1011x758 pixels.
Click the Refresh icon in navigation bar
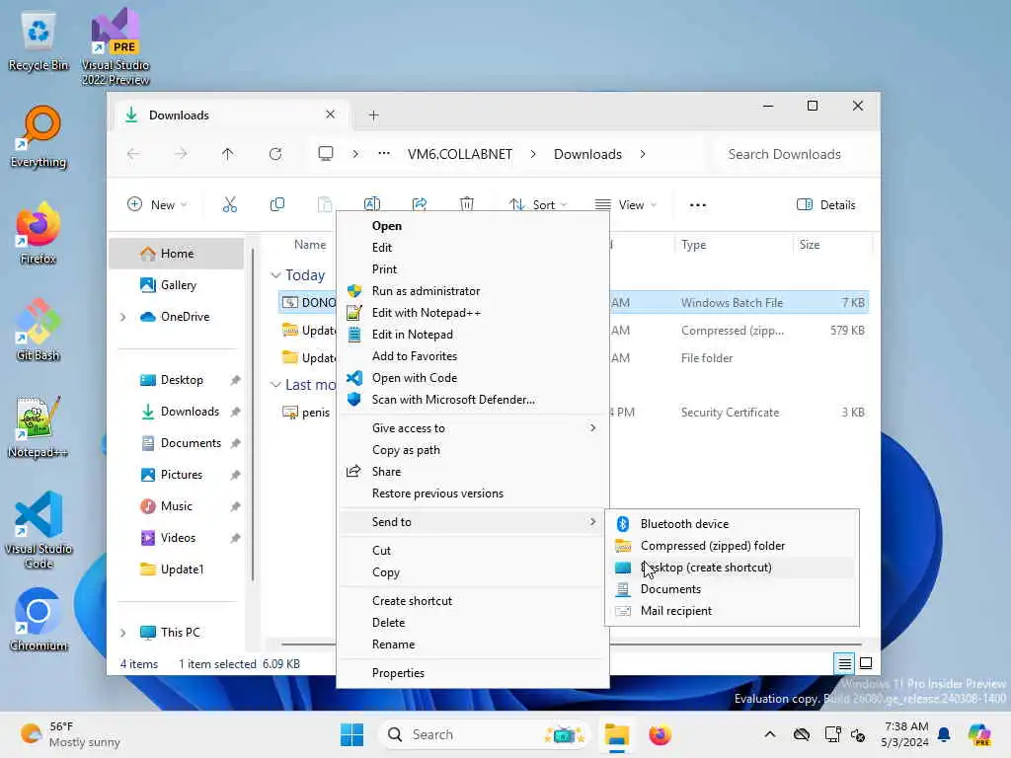275,154
